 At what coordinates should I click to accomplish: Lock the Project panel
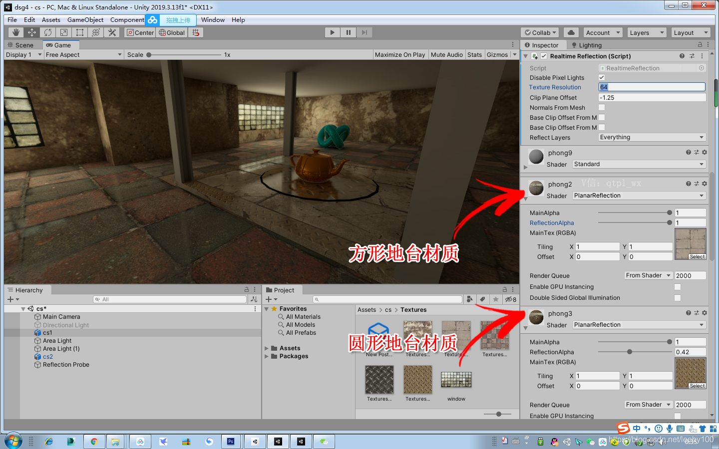pyautogui.click(x=505, y=289)
